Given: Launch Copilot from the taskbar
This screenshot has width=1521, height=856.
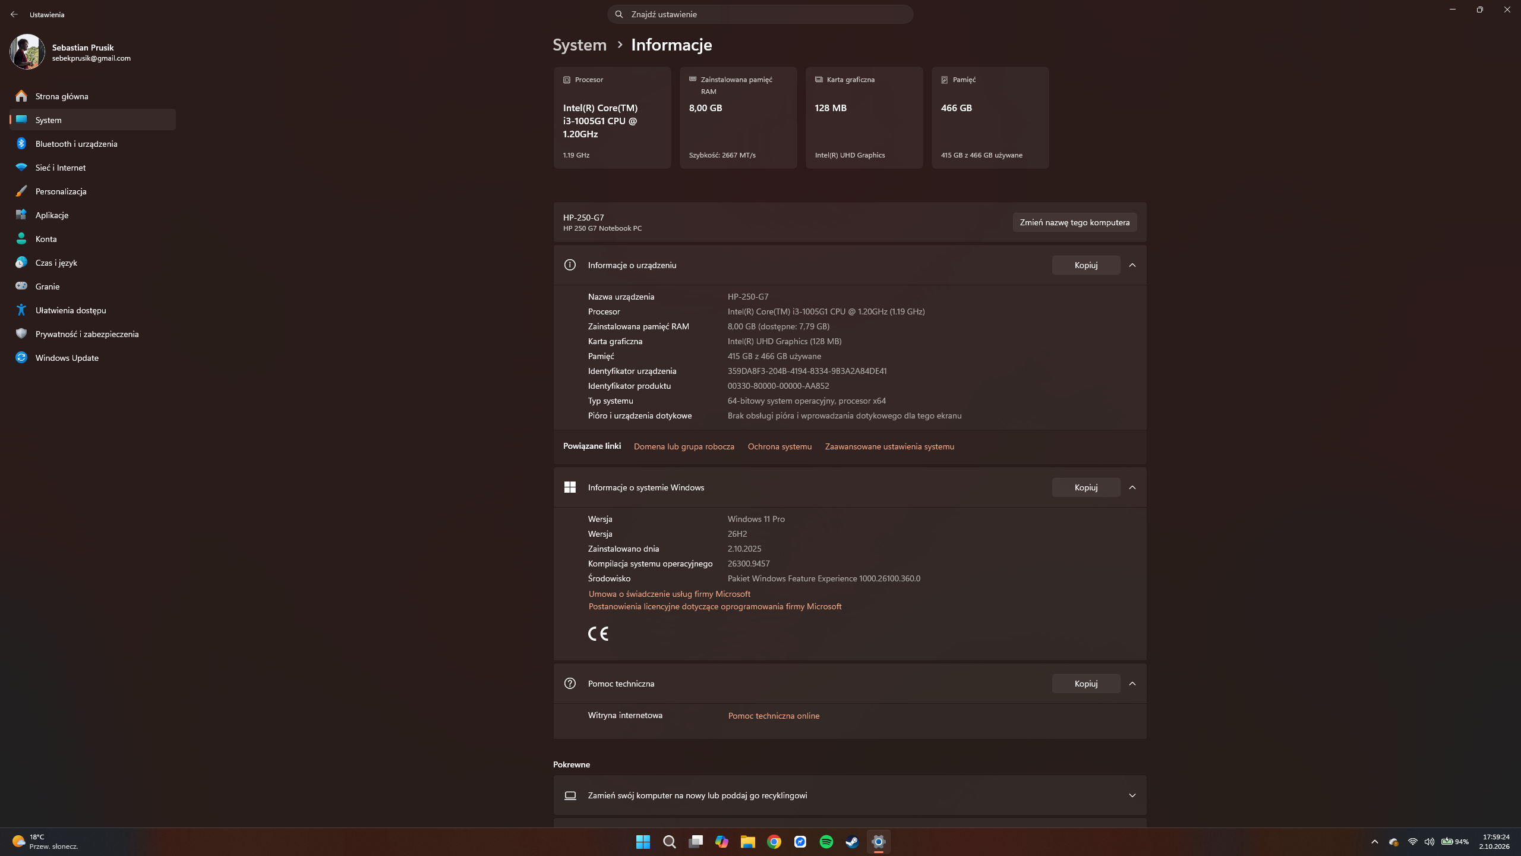Looking at the screenshot, I should [721, 842].
